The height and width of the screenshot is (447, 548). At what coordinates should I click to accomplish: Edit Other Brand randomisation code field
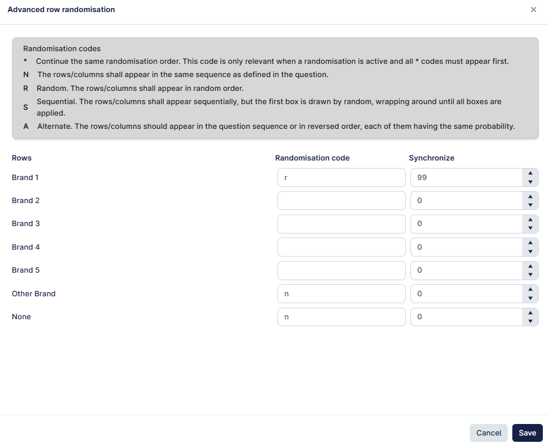(x=341, y=294)
